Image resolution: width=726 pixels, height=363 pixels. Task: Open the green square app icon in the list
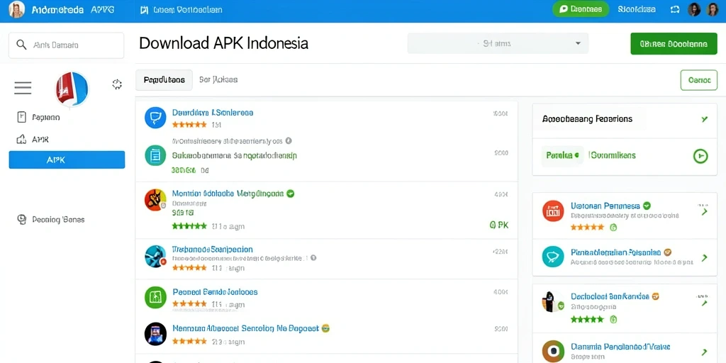[155, 297]
